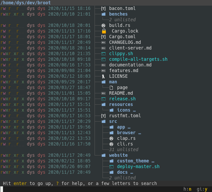
Task: Click the TOML icon beside bacon.toml
Action: point(104,9)
